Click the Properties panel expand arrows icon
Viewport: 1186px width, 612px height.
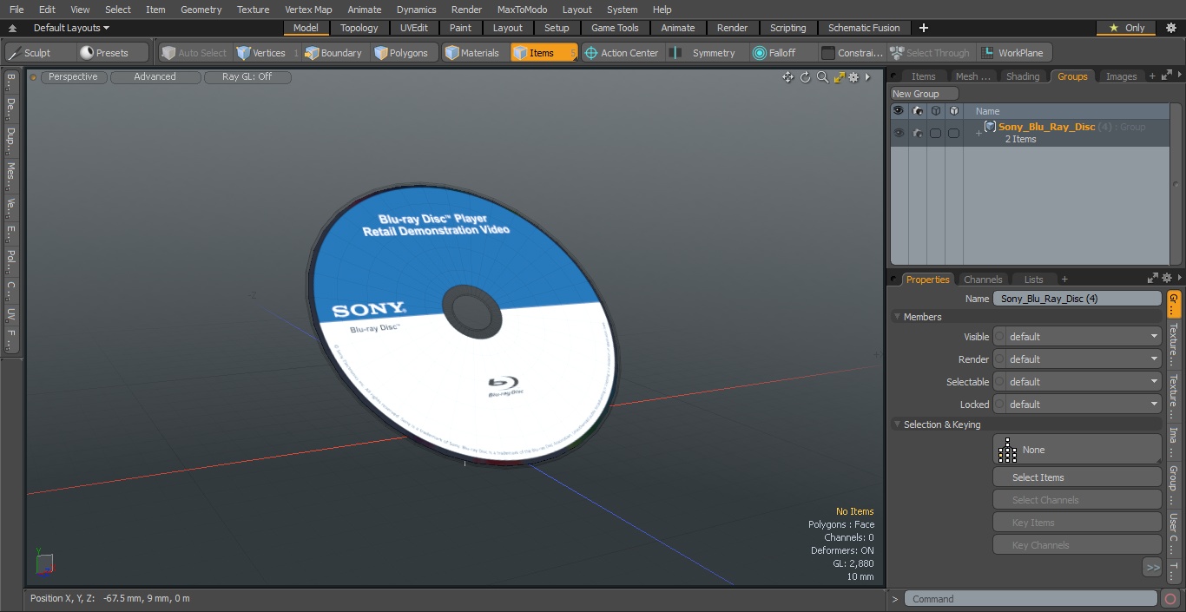[x=1153, y=279]
